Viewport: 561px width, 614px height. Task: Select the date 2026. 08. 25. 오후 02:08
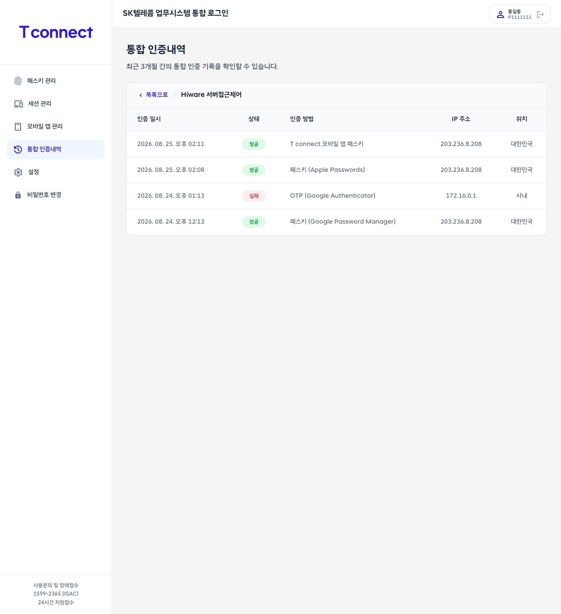click(170, 170)
